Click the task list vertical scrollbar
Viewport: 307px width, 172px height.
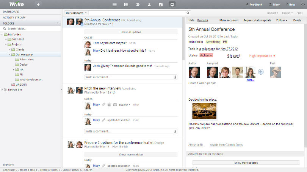(x=183, y=39)
